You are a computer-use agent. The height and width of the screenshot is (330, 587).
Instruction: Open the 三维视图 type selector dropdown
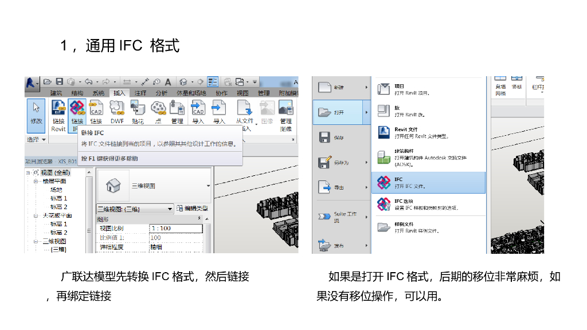208,186
